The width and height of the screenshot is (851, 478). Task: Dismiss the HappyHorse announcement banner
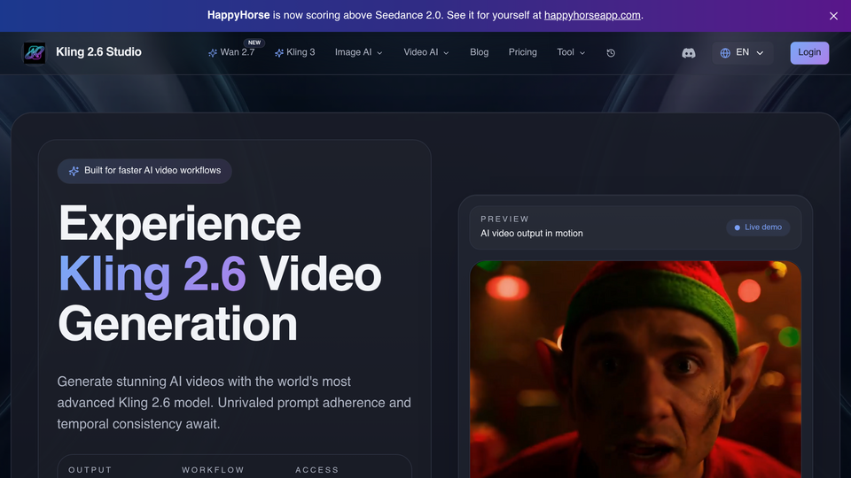tap(833, 16)
